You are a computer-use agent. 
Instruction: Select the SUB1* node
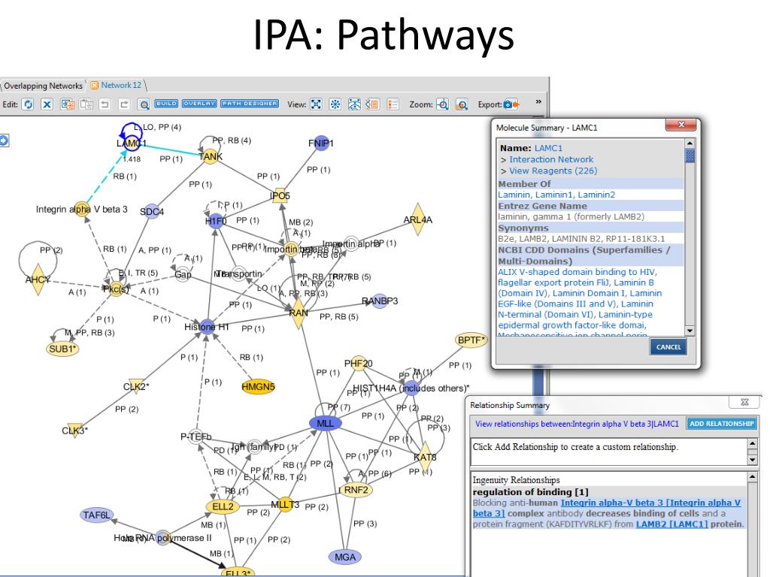coord(62,349)
